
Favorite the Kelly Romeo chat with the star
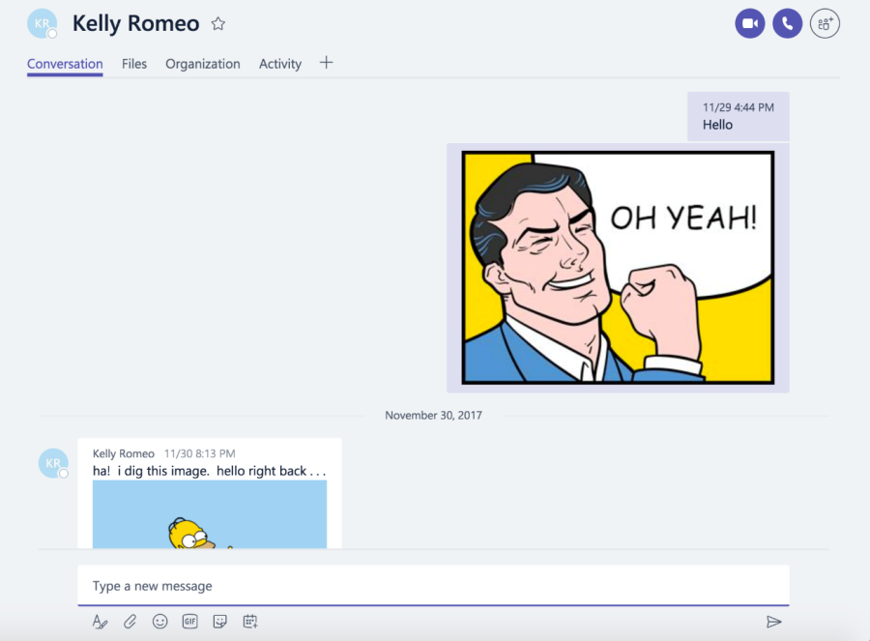pyautogui.click(x=218, y=24)
